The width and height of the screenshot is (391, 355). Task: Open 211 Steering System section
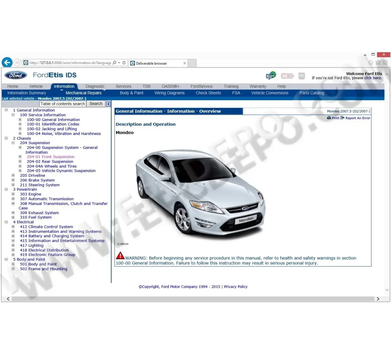point(40,185)
